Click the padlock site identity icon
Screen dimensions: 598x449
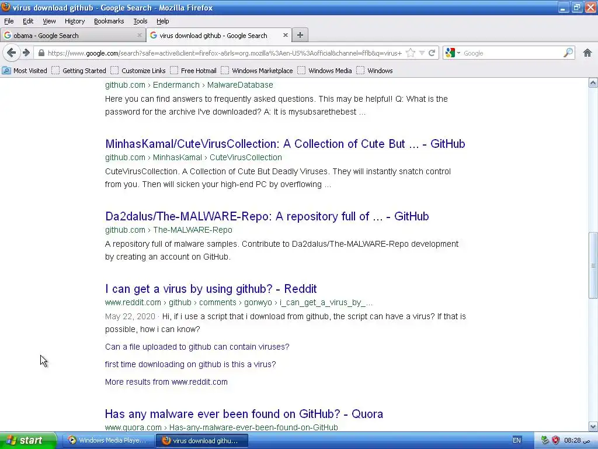41,53
